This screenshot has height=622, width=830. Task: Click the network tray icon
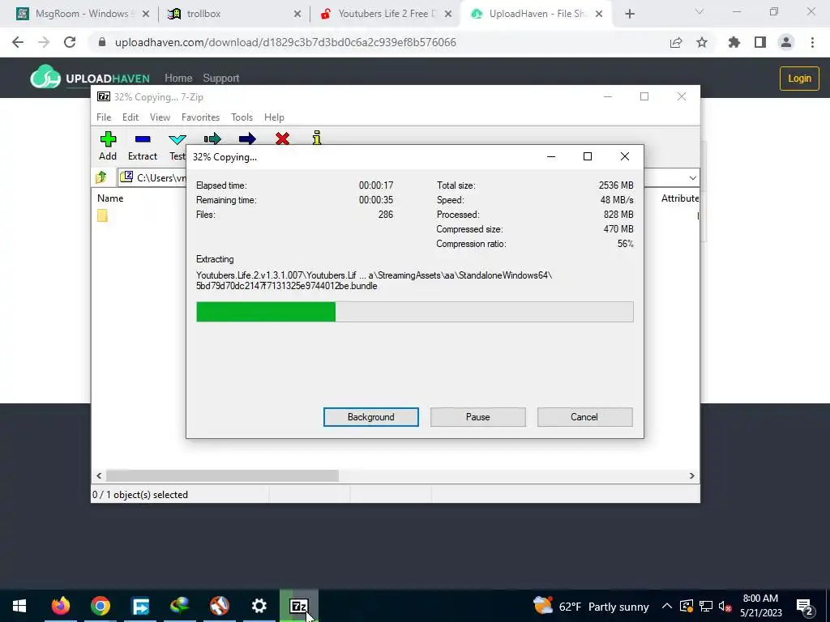coord(706,606)
